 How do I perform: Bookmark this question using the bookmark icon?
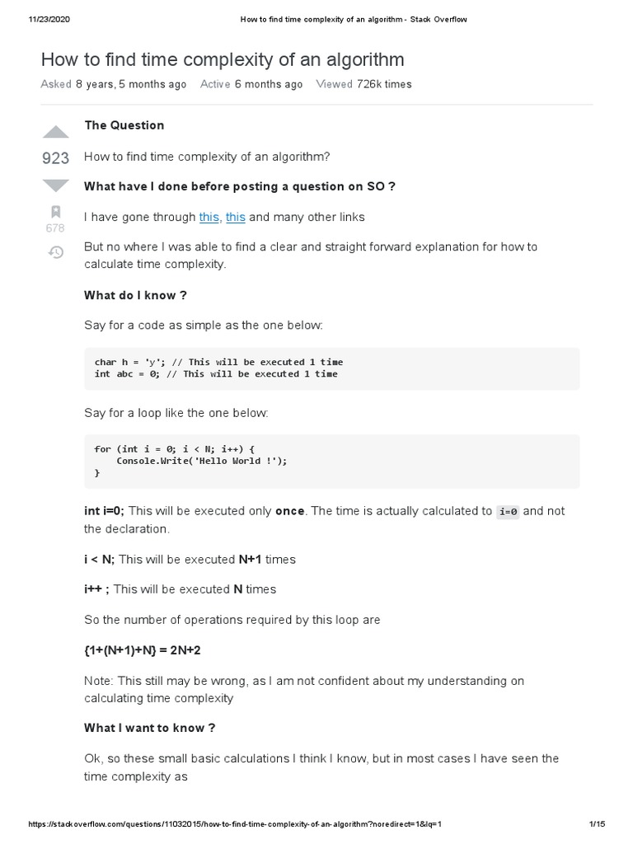click(55, 211)
